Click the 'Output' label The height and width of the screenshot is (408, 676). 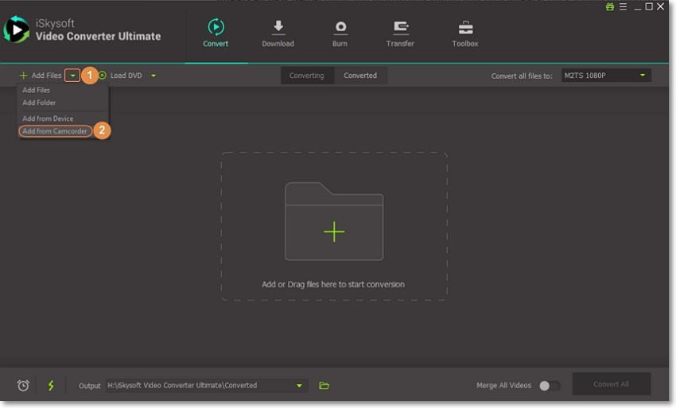point(89,386)
